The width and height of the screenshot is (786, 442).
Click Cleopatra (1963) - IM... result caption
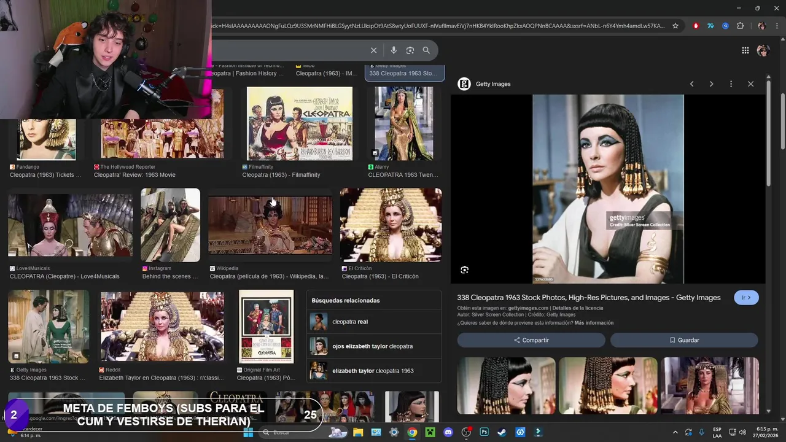click(x=327, y=74)
